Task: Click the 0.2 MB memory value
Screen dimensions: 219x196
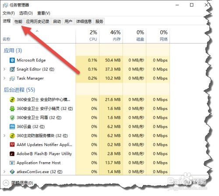Action: pos(114,145)
